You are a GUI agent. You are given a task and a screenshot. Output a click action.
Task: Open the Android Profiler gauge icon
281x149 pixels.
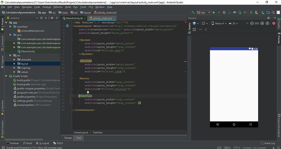coord(235,13)
